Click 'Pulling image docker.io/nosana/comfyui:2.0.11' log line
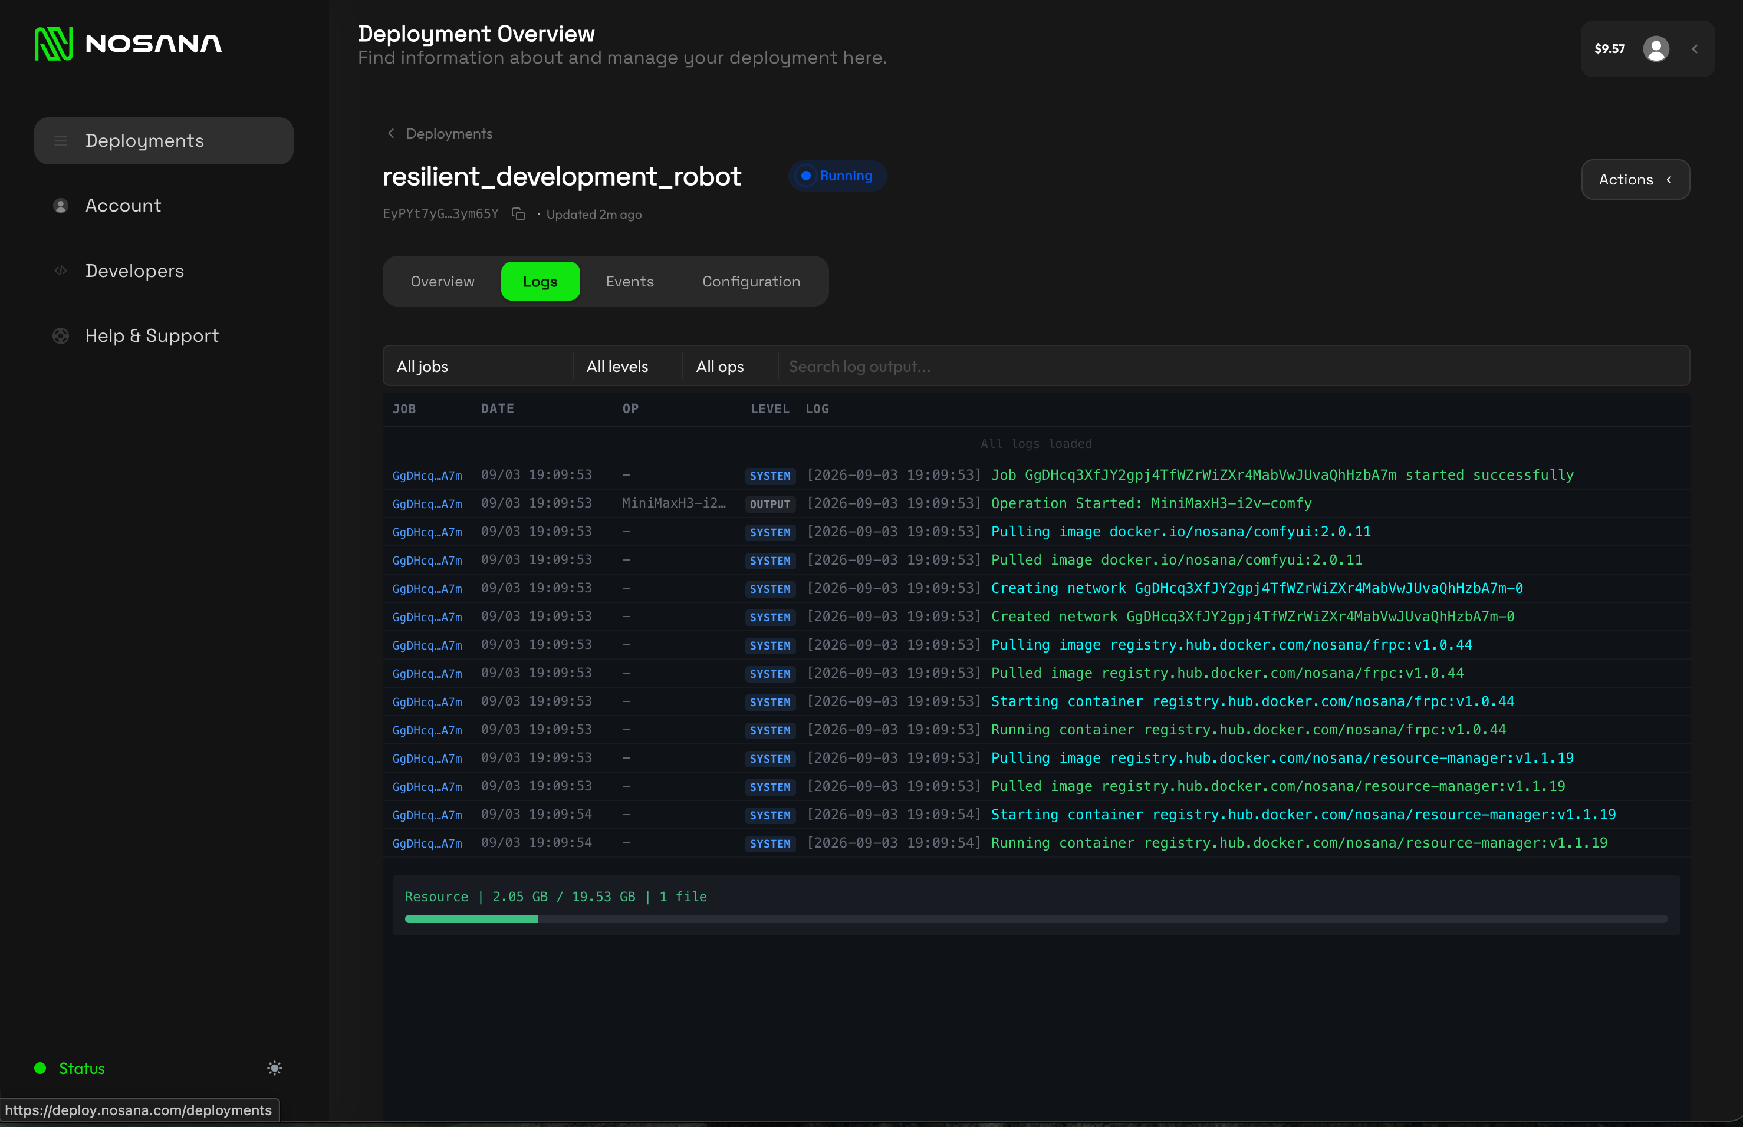 pyautogui.click(x=1181, y=531)
